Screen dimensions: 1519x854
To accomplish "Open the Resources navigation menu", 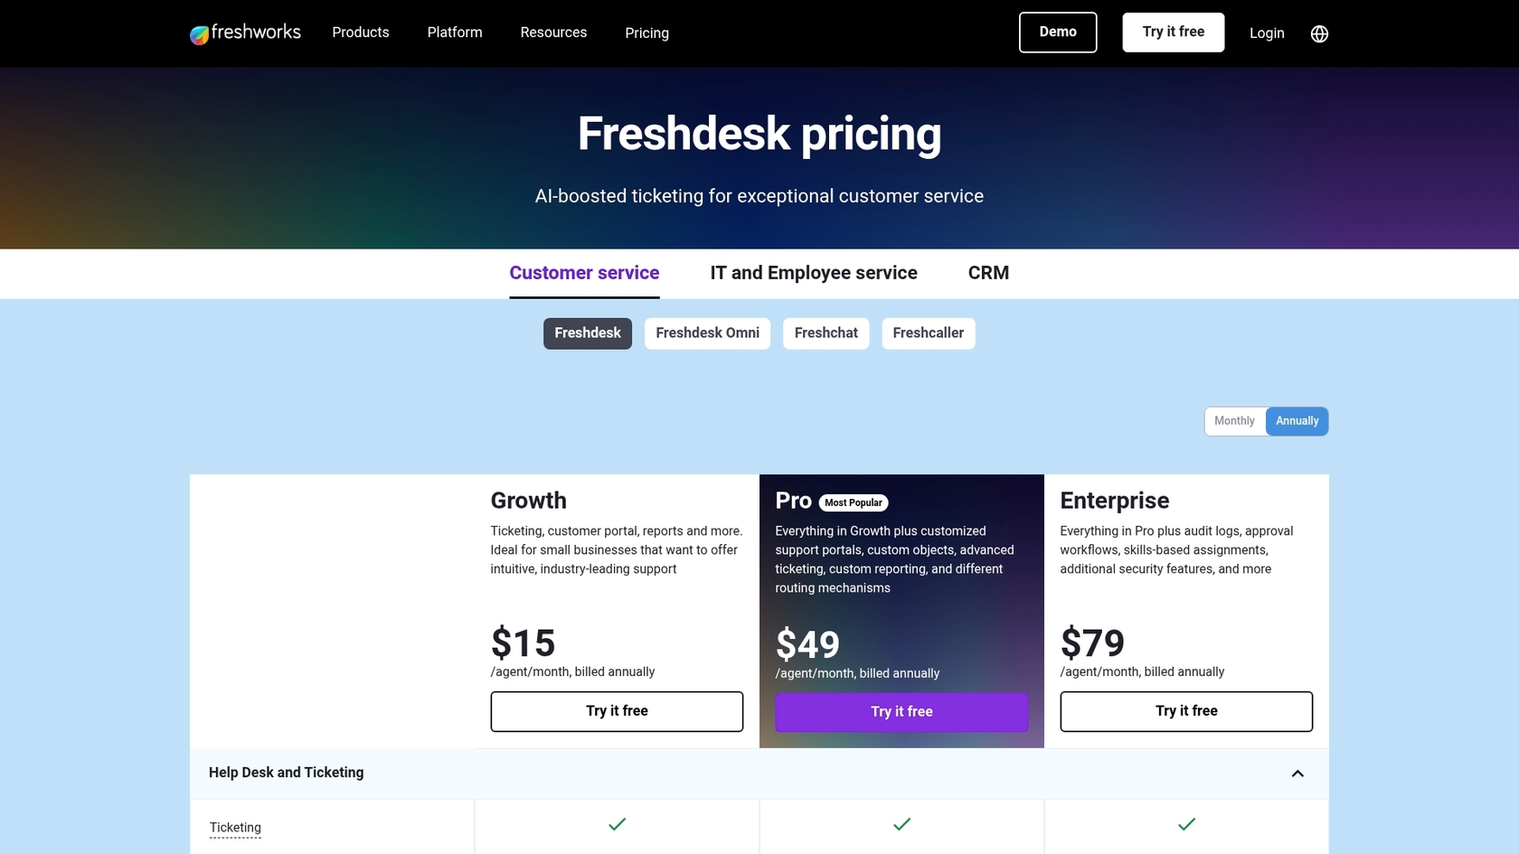I will tap(553, 33).
